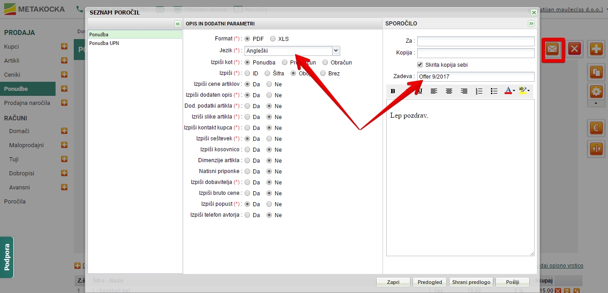The image size is (608, 293).
Task: Click the phone icon in top bar
Action: [x=80, y=9]
